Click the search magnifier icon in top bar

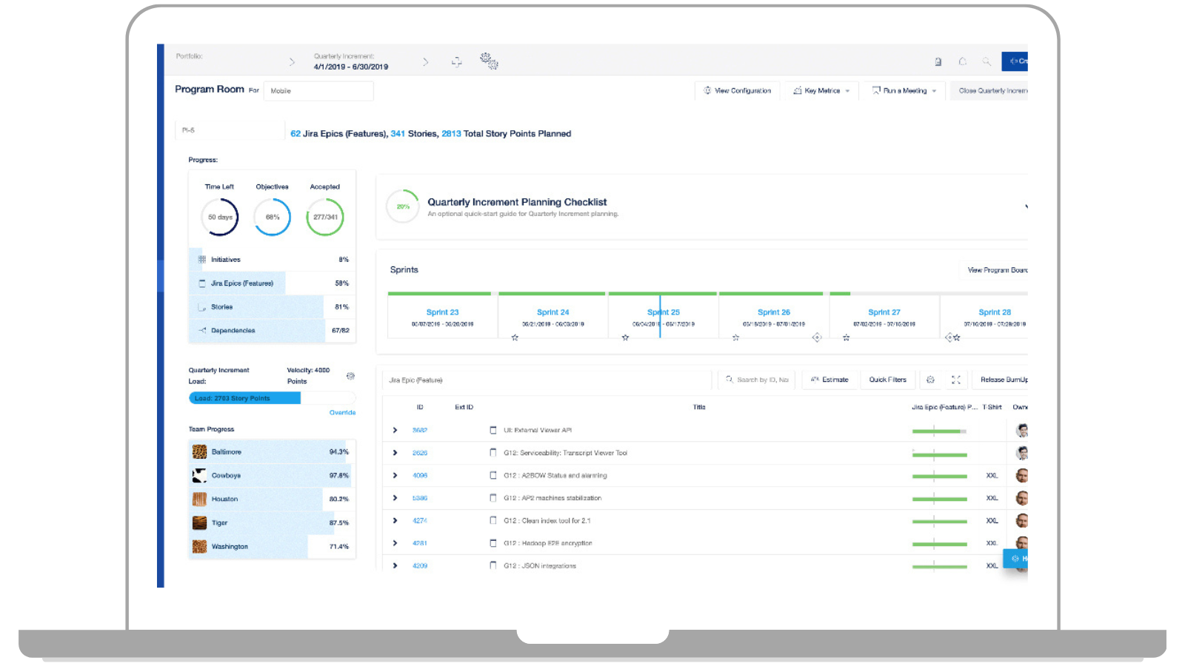pyautogui.click(x=987, y=62)
